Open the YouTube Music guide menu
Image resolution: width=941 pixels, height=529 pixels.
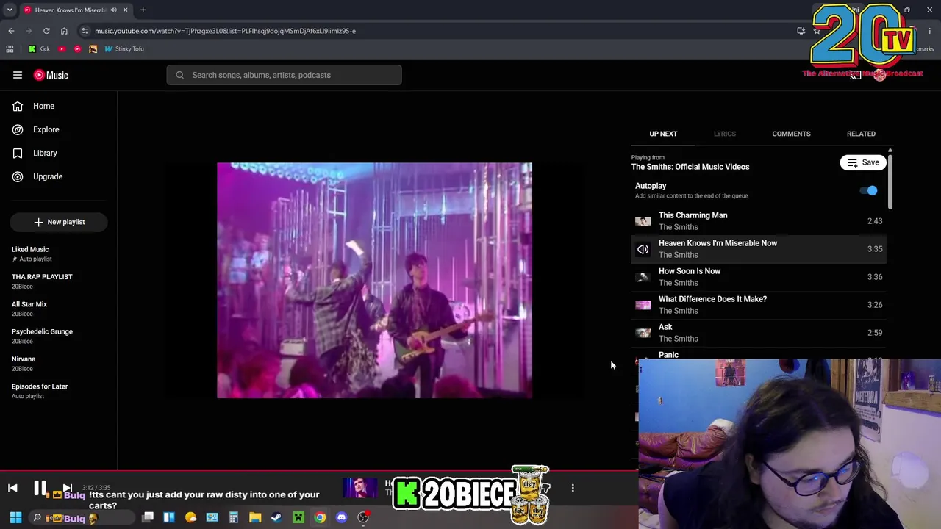[x=18, y=75]
